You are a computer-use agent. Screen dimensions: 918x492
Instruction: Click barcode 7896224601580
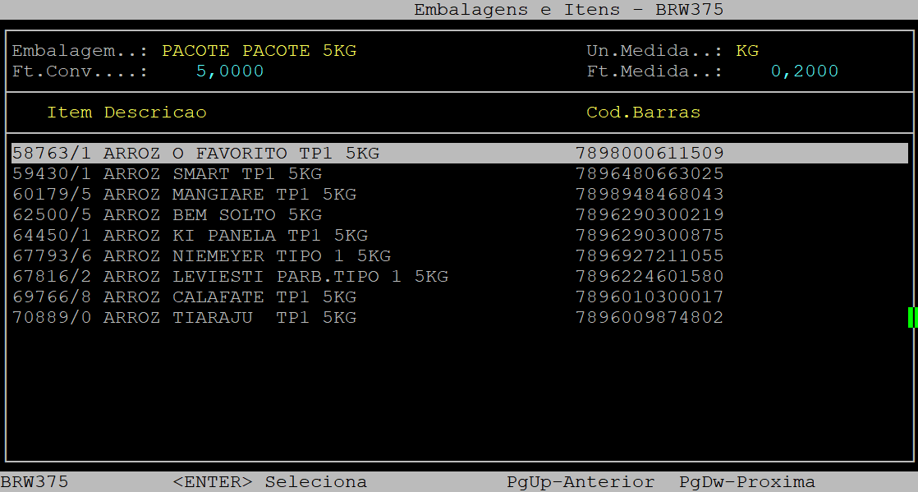(x=649, y=277)
